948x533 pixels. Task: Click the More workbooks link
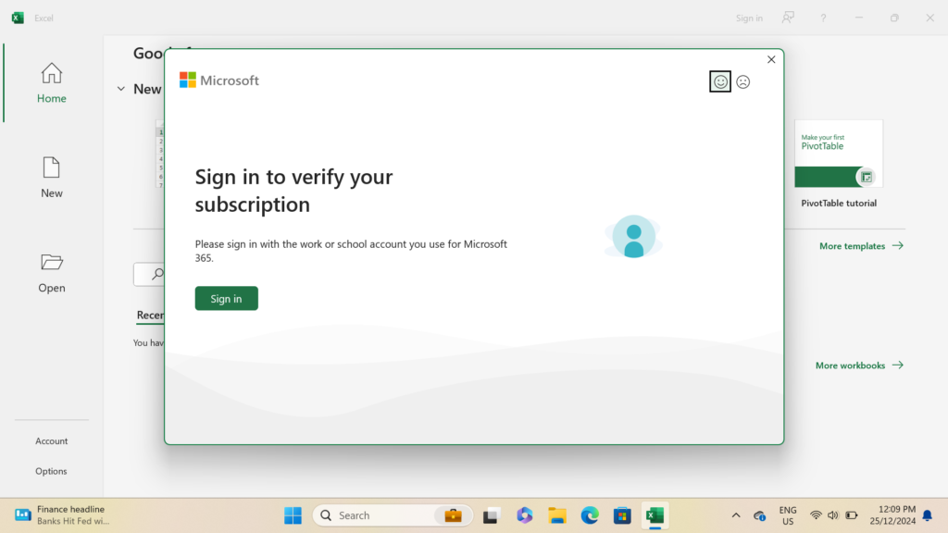coord(858,366)
